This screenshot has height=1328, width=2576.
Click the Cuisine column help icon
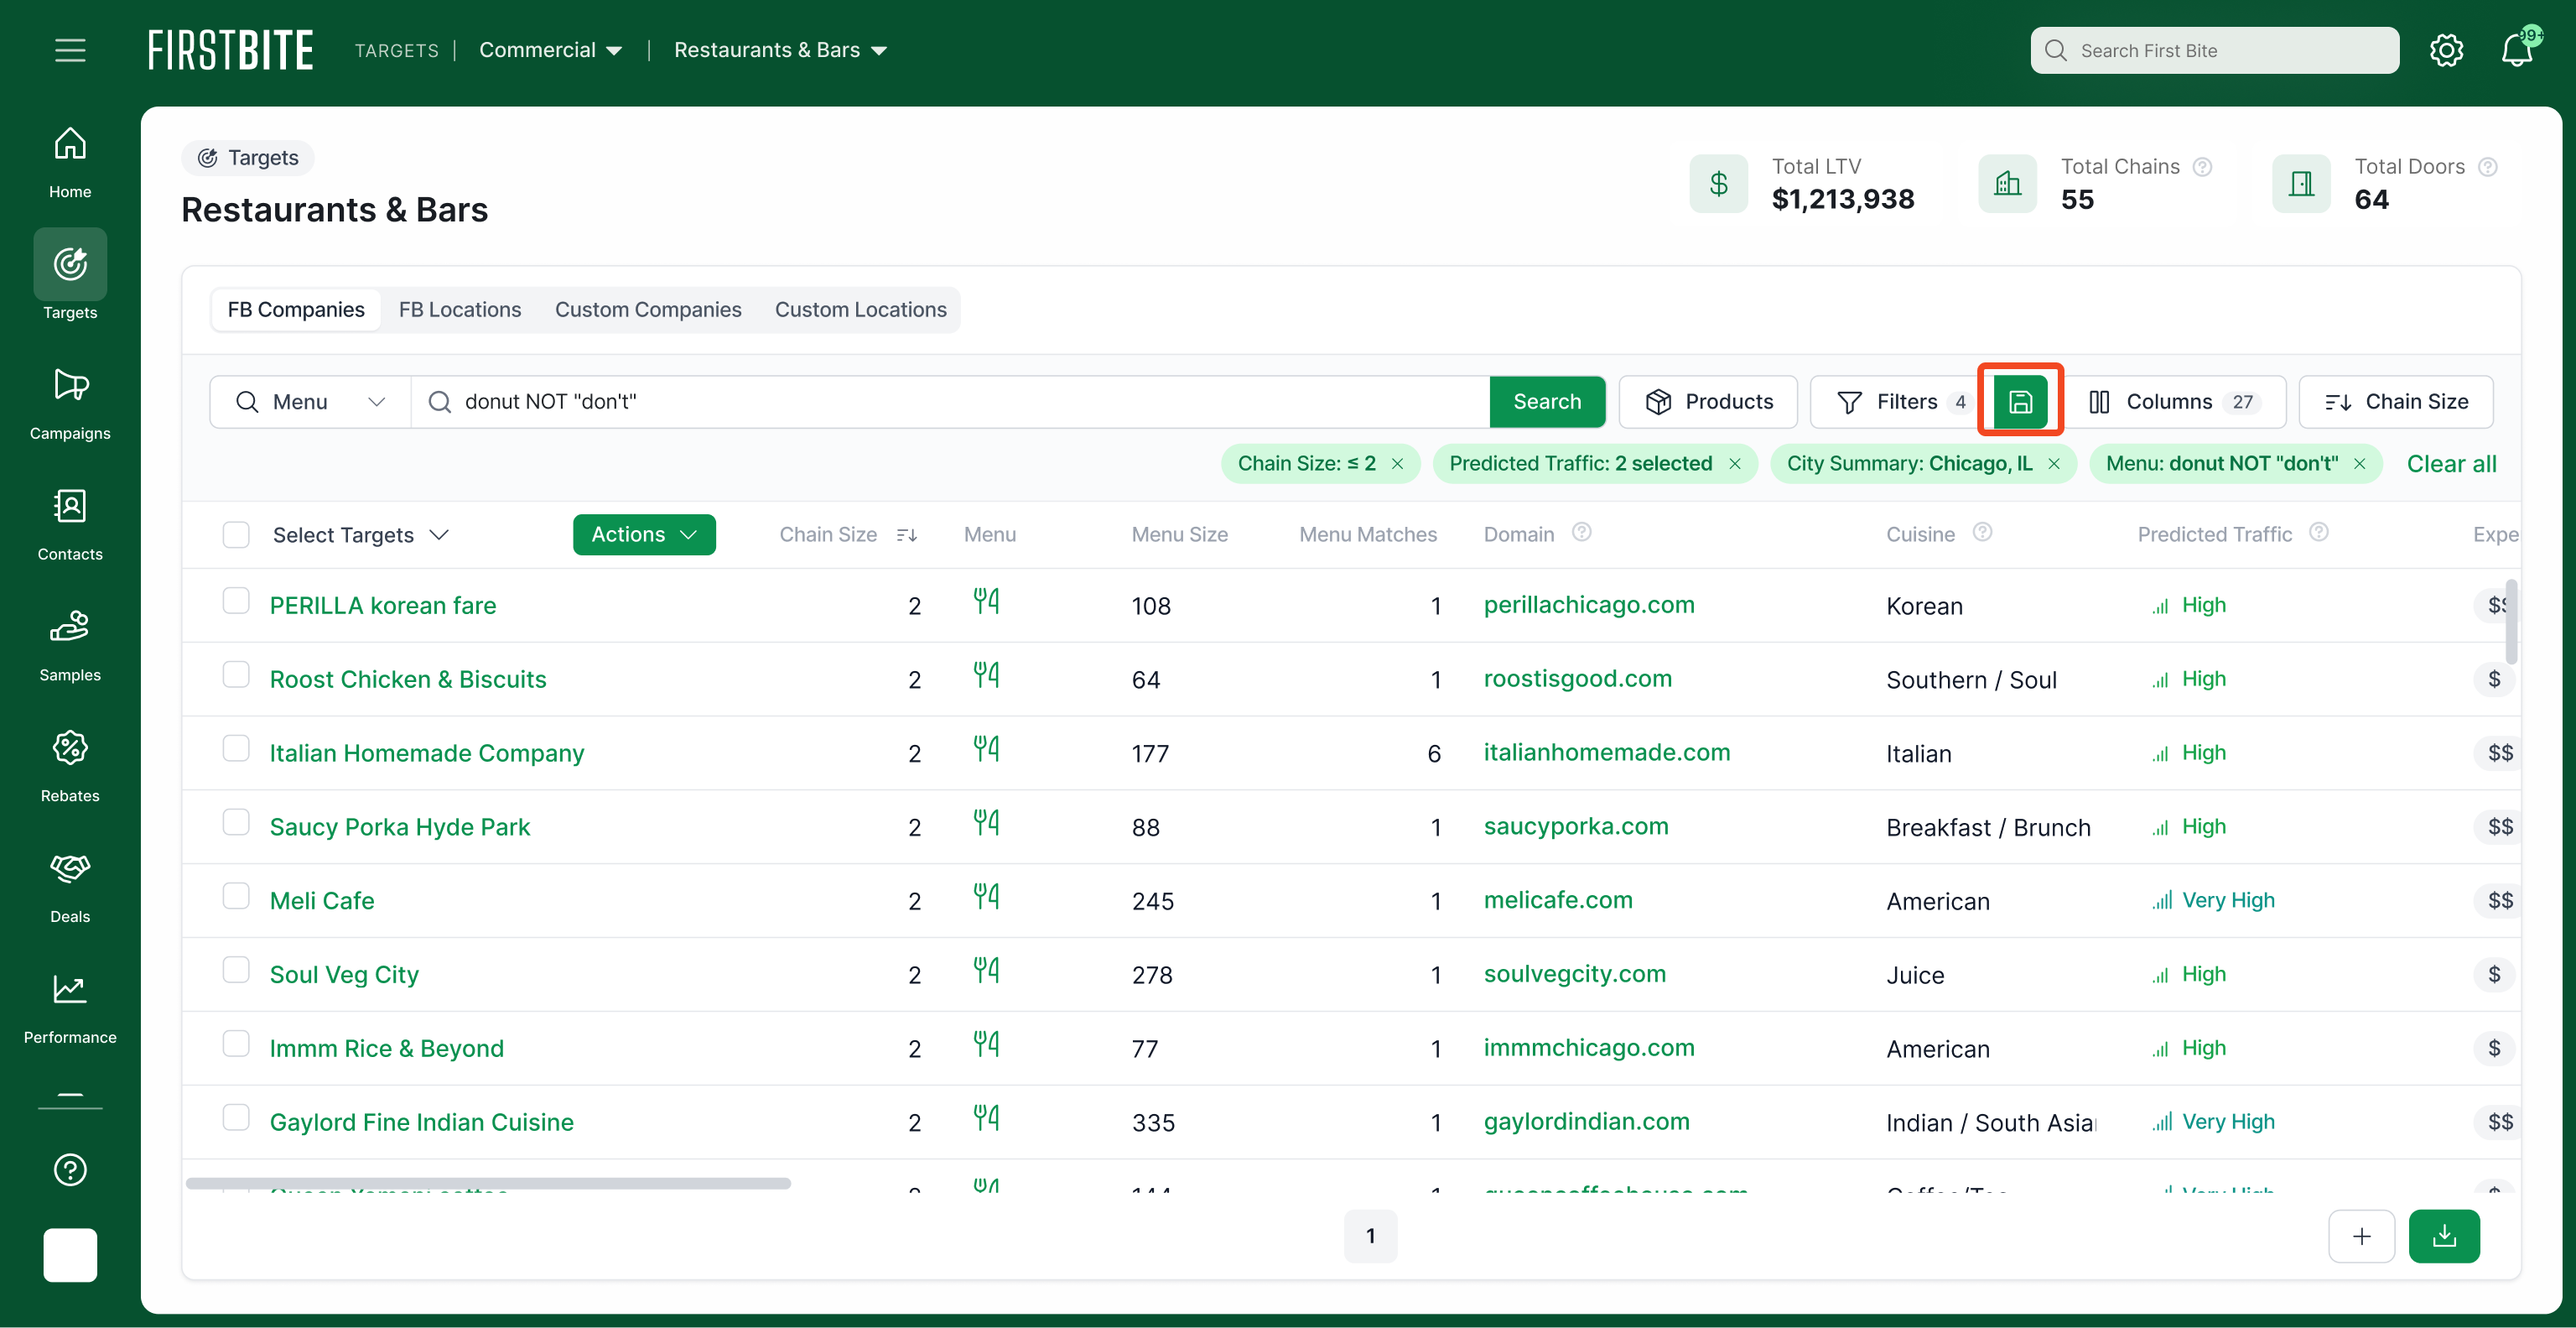click(x=1982, y=531)
